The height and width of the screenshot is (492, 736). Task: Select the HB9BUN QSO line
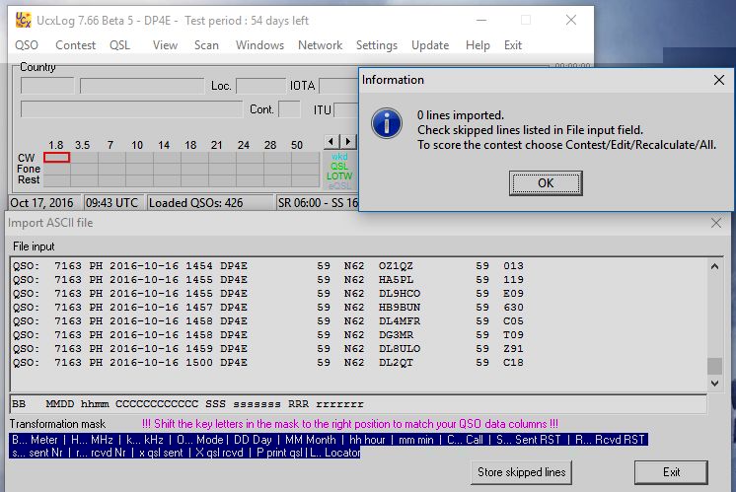pos(268,308)
